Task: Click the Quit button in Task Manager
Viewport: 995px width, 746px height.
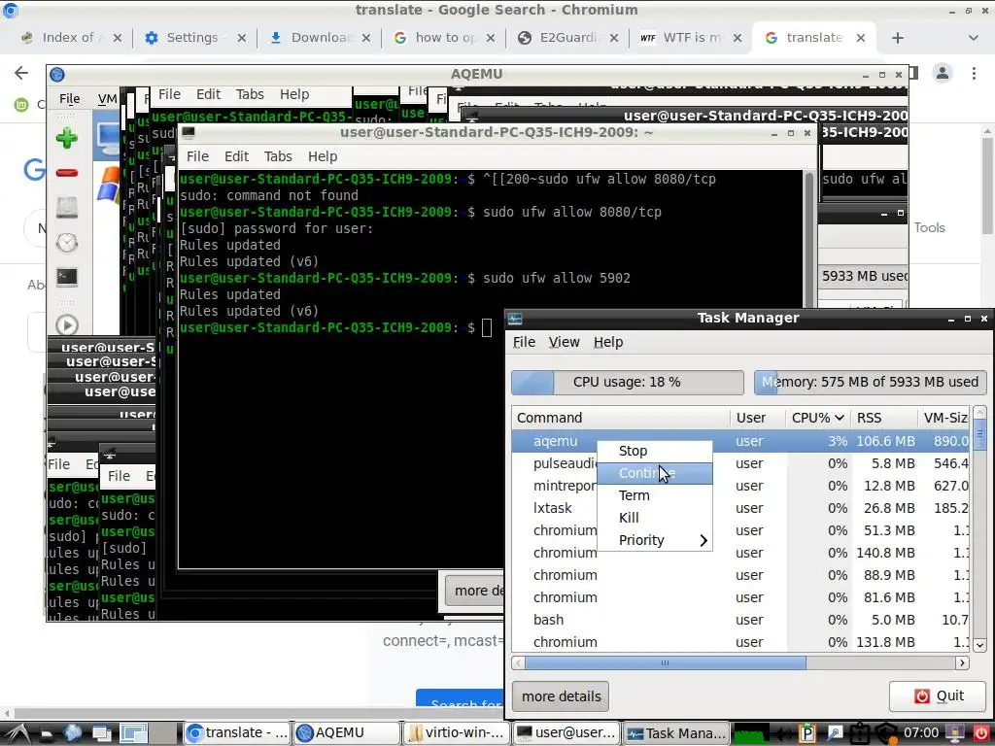Action: pyautogui.click(x=938, y=696)
